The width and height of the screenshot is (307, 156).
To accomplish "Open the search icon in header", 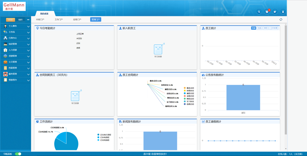I will tap(259, 12).
